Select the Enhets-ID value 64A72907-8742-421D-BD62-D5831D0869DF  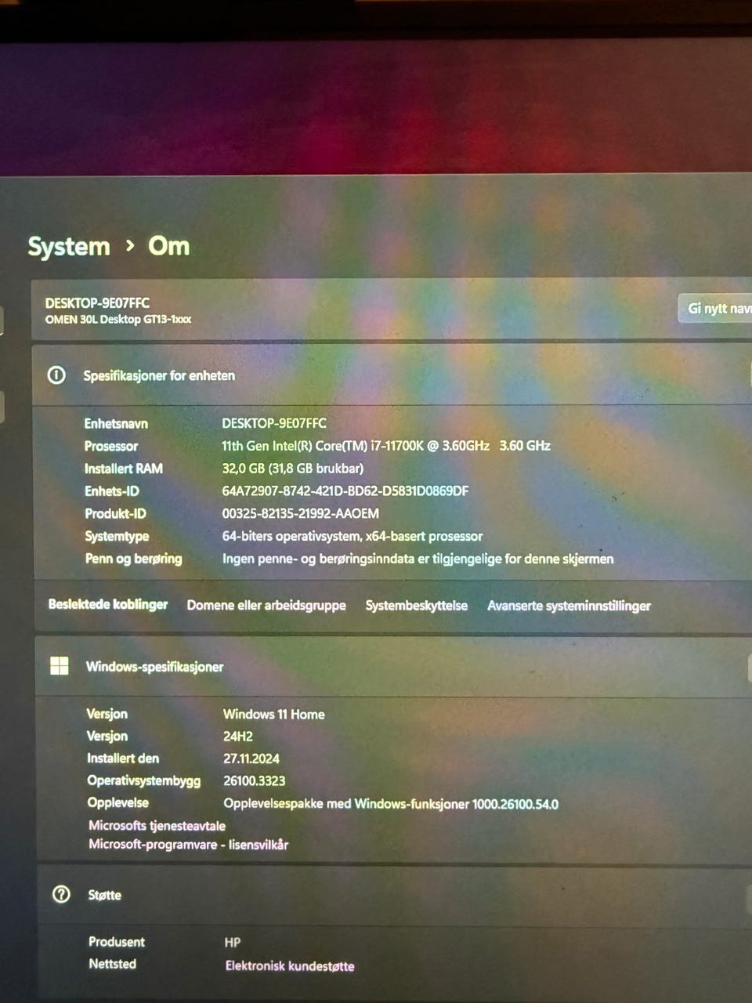[x=345, y=491]
